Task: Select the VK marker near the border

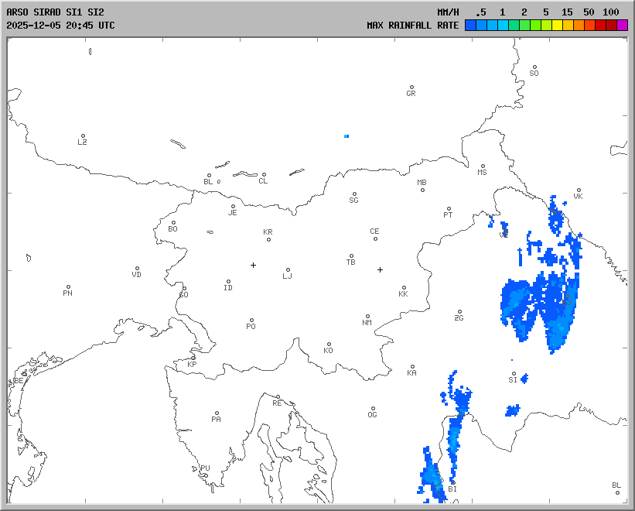Action: click(578, 190)
